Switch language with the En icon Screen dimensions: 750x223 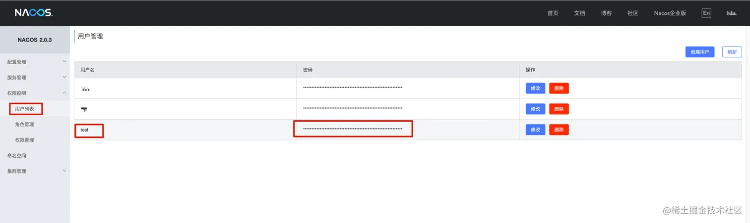coord(706,13)
